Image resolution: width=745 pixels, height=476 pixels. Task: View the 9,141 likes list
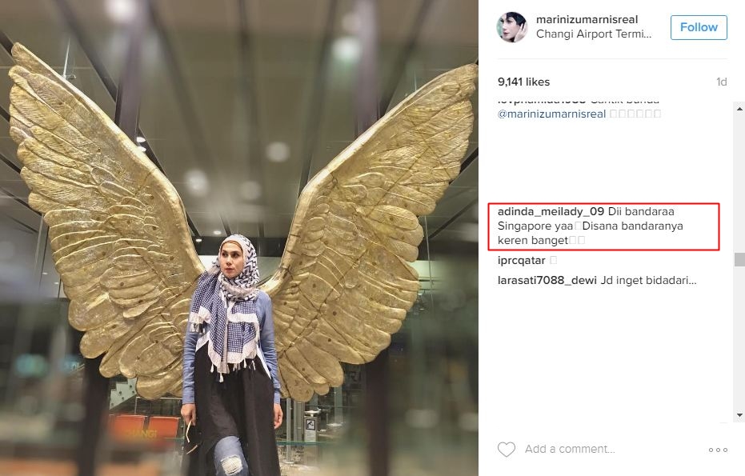click(x=523, y=82)
